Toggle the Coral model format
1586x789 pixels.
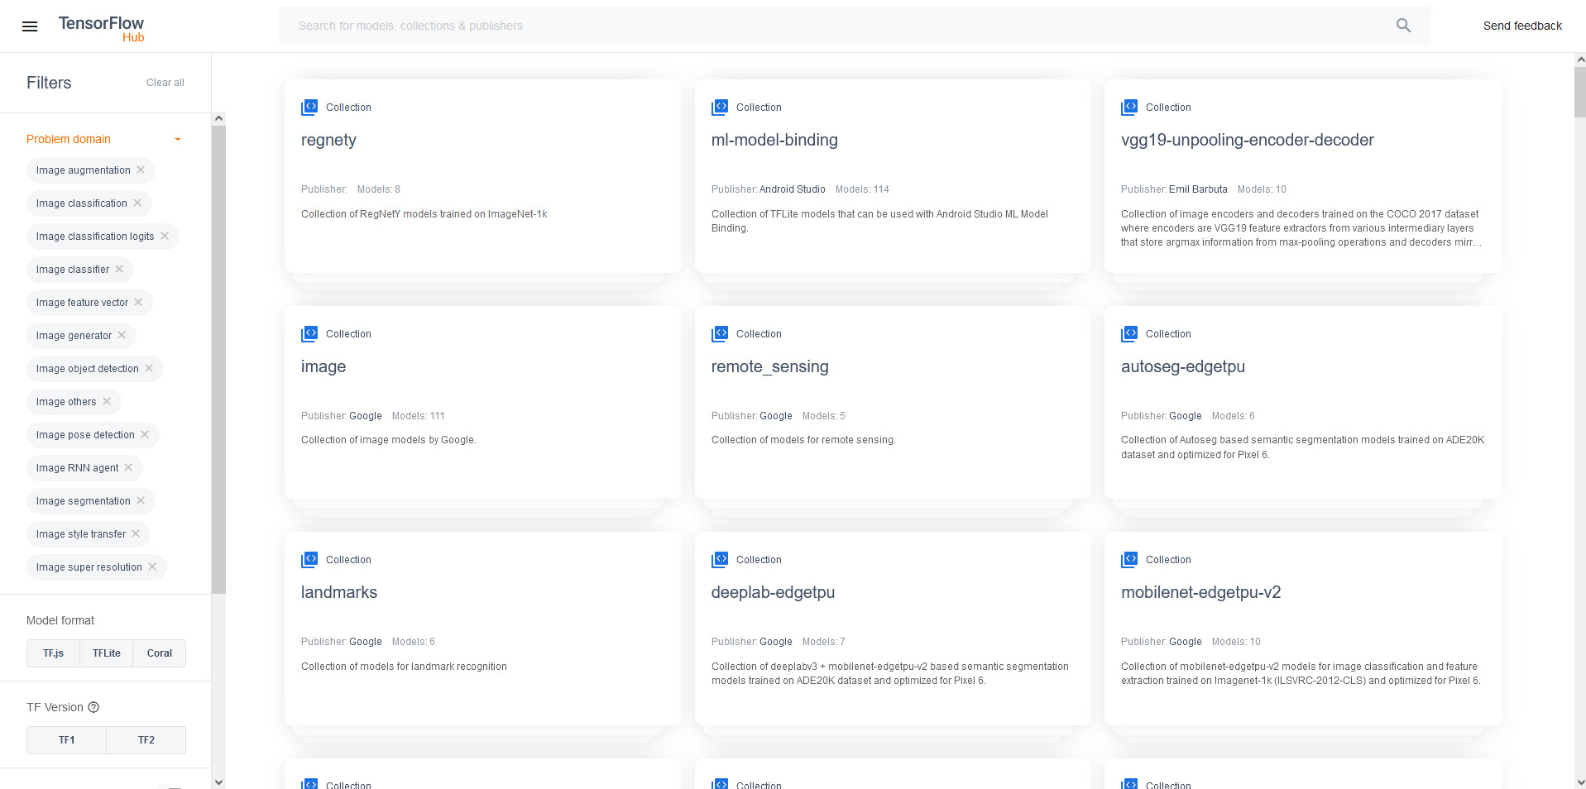160,653
